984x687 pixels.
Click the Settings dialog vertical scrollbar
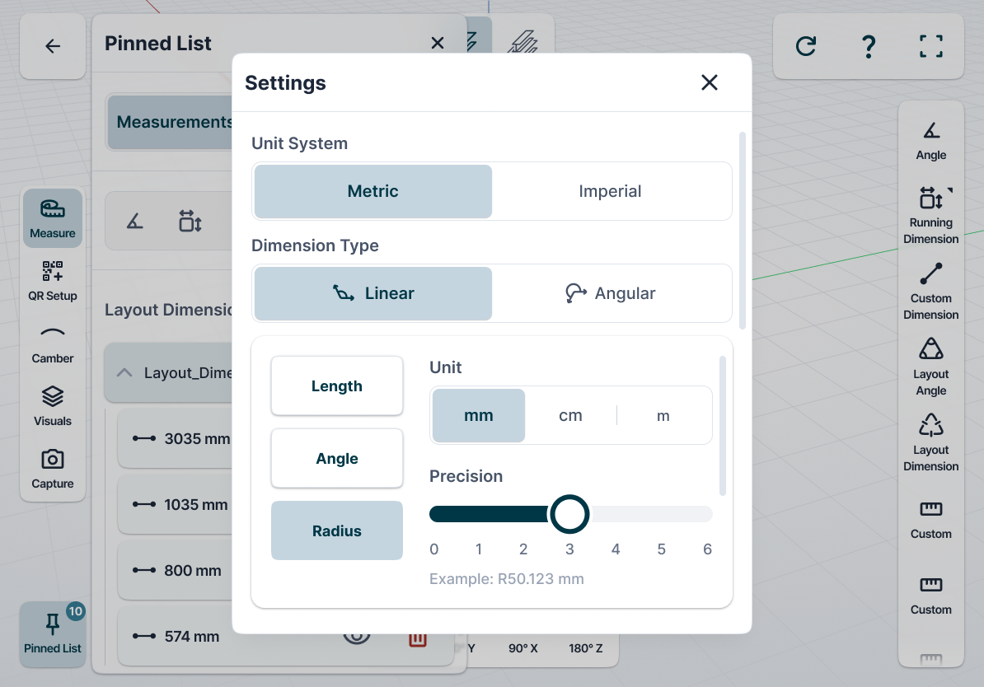(x=743, y=231)
